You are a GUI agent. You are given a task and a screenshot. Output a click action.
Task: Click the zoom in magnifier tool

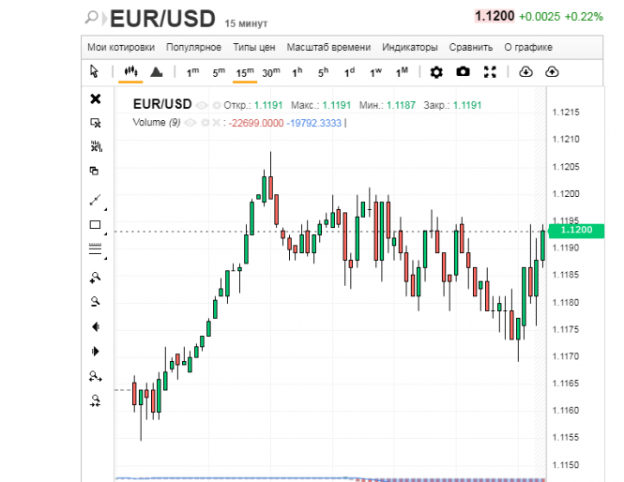(x=95, y=277)
